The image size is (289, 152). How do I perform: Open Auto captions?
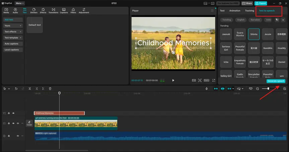point(13,44)
